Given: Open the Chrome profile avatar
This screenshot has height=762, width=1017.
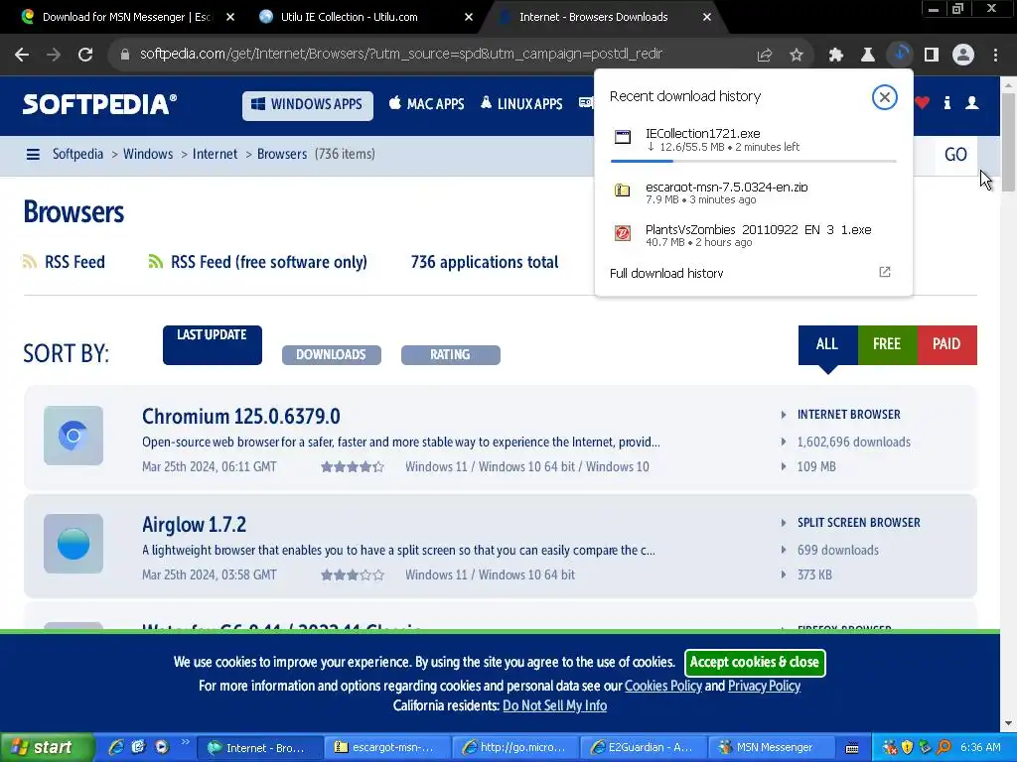Looking at the screenshot, I should [963, 56].
